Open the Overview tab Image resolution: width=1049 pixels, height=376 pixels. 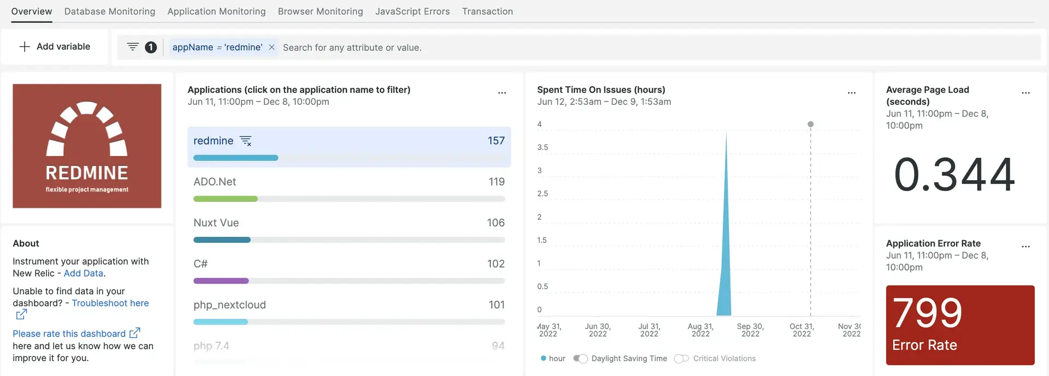pyautogui.click(x=32, y=11)
